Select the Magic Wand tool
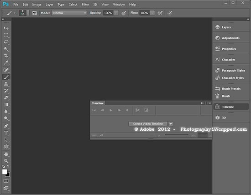 click(6, 49)
